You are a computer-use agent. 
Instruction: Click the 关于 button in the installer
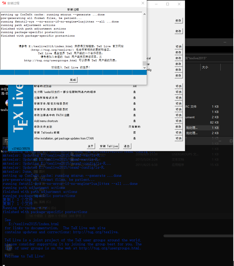click(x=91, y=146)
